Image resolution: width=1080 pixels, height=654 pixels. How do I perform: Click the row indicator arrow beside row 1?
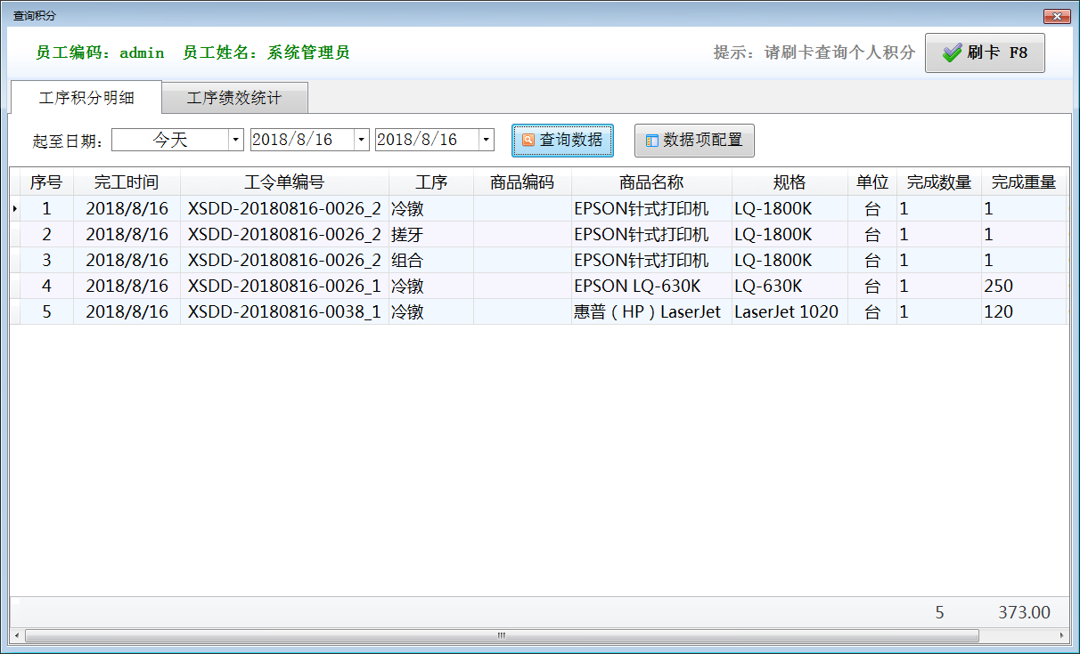point(14,209)
